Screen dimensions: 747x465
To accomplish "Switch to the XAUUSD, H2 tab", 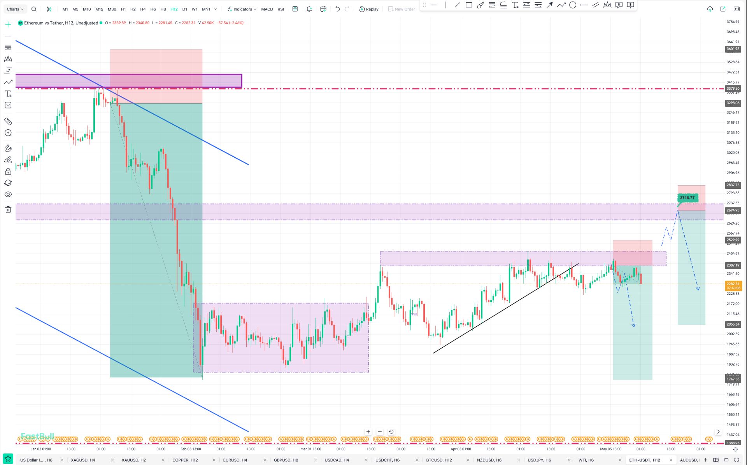I will [x=134, y=460].
